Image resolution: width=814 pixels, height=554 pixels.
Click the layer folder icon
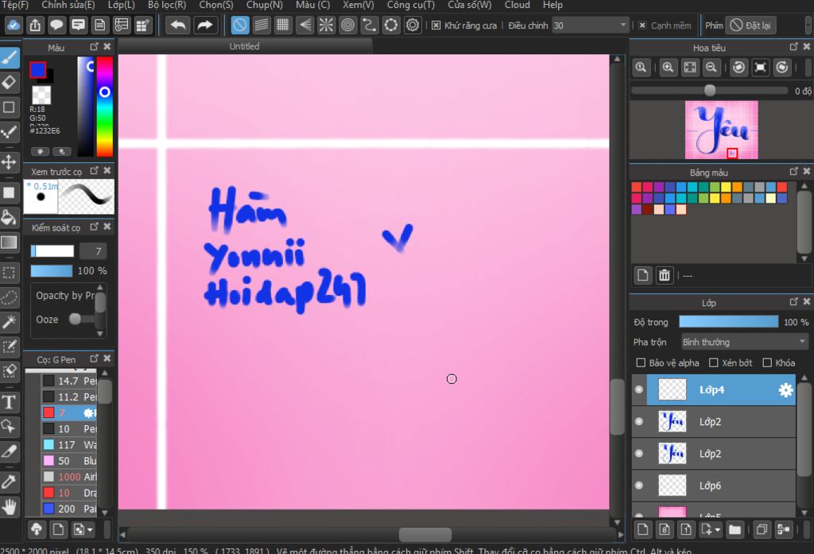(735, 529)
